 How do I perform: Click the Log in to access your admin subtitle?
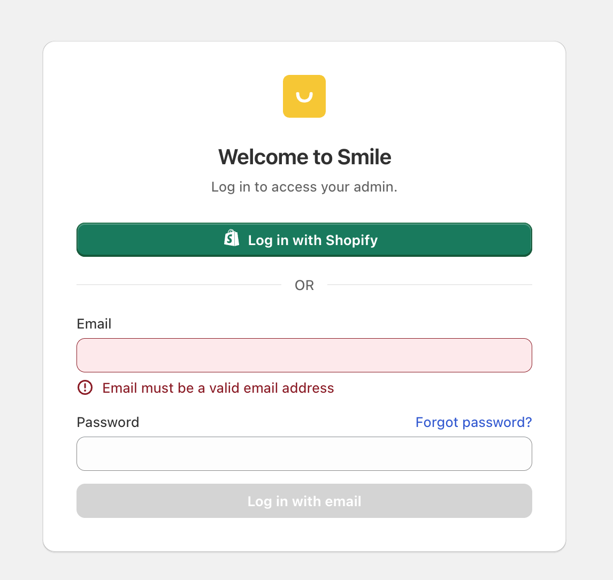(304, 187)
